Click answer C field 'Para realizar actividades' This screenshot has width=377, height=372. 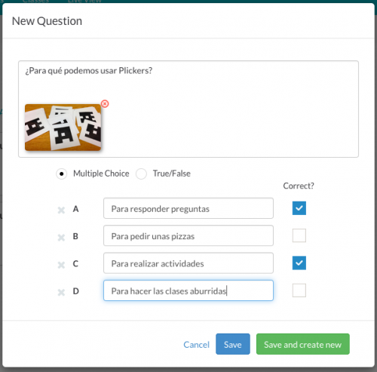pos(188,263)
